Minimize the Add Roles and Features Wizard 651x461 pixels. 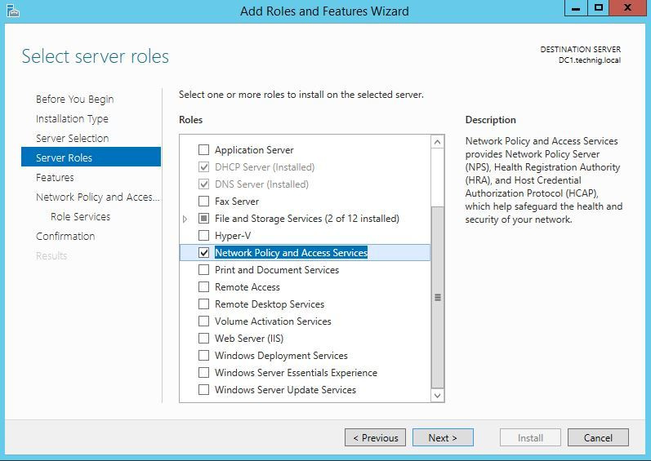[x=576, y=9]
